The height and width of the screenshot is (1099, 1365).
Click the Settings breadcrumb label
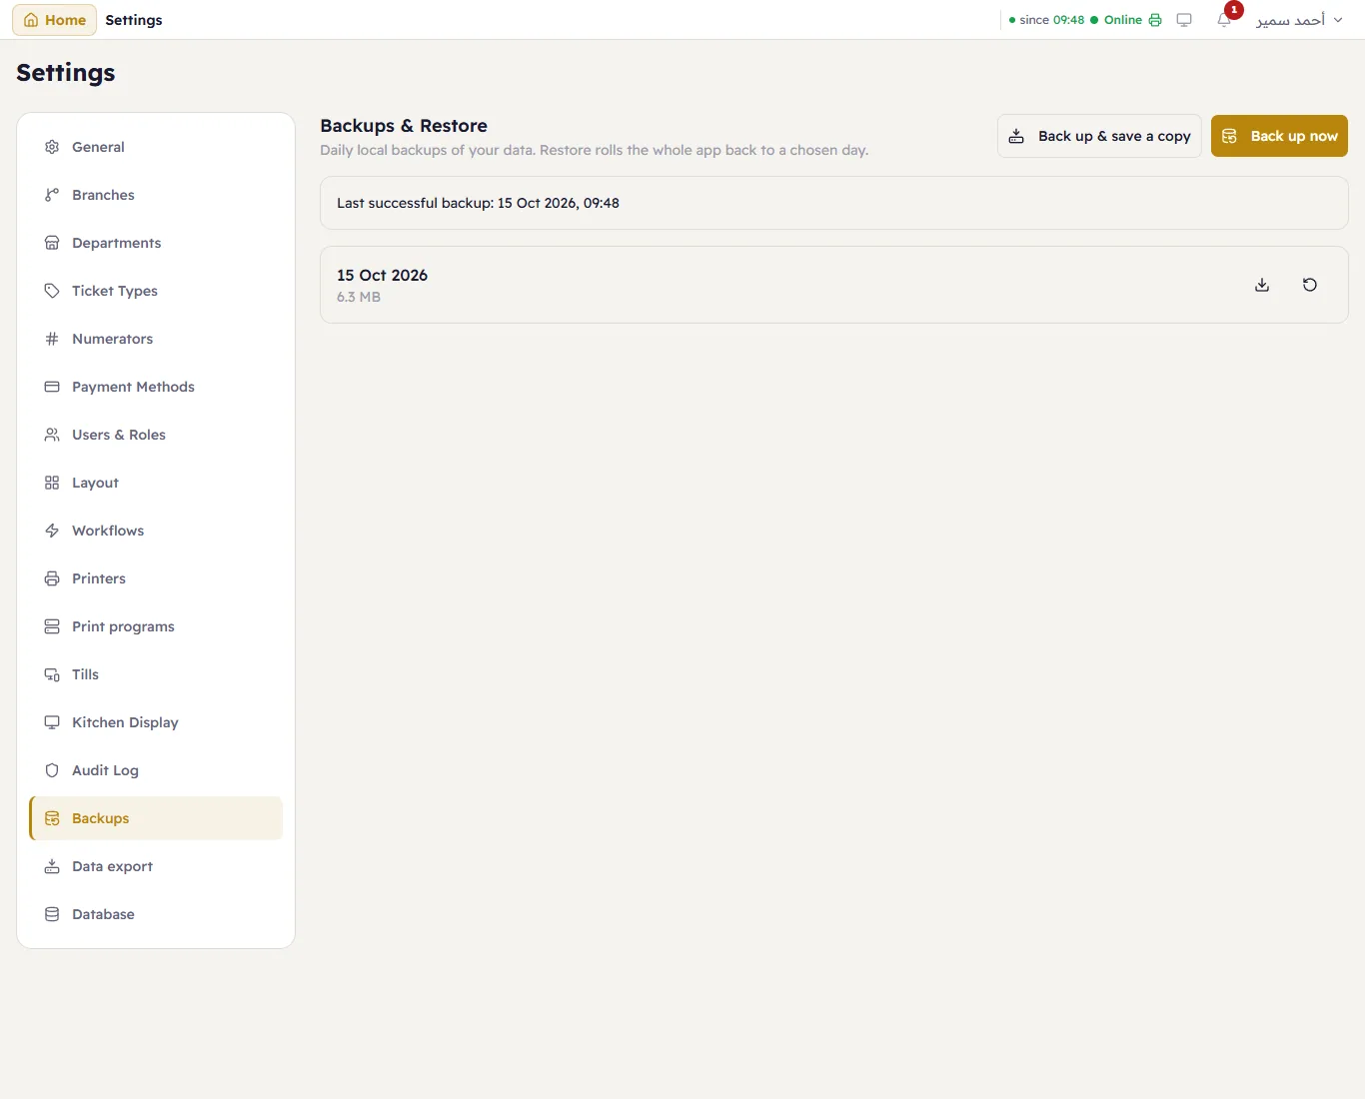click(134, 20)
